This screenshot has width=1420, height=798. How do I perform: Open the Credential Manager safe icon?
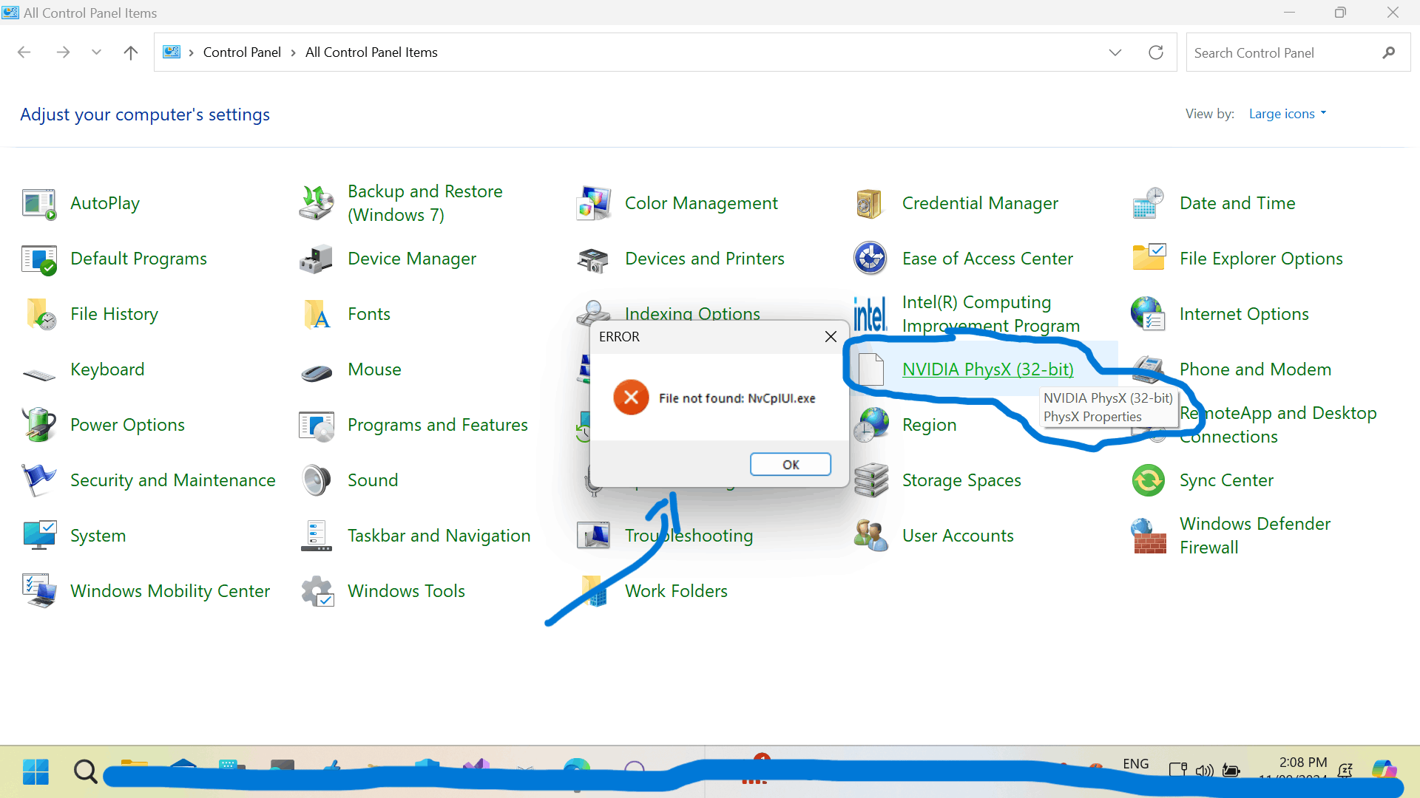pyautogui.click(x=870, y=204)
